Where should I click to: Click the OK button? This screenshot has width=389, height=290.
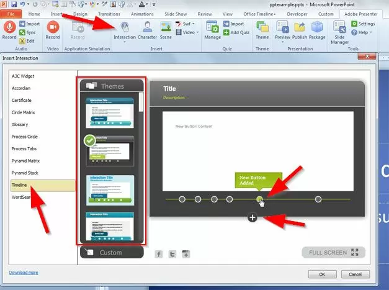pos(323,274)
